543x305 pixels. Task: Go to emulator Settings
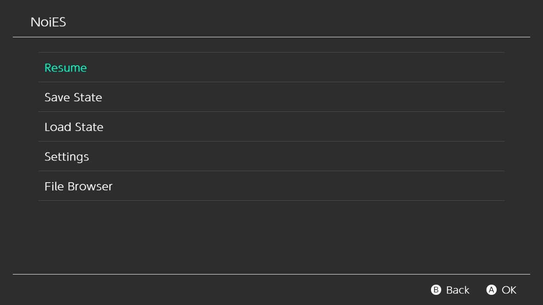click(x=67, y=157)
